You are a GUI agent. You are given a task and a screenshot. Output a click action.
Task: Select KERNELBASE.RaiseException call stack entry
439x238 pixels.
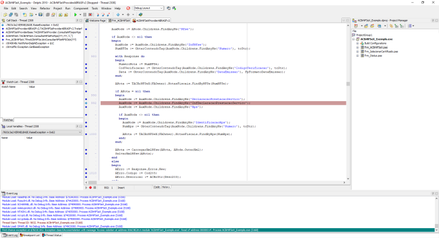32,25
